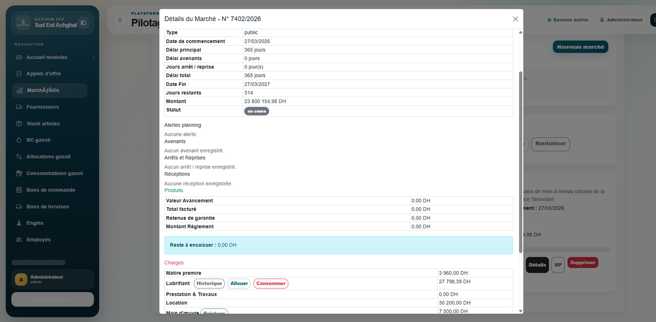Click the dialog title "Détails du Marché - N° 7402/2026"
This screenshot has width=656, height=322.
pos(212,19)
